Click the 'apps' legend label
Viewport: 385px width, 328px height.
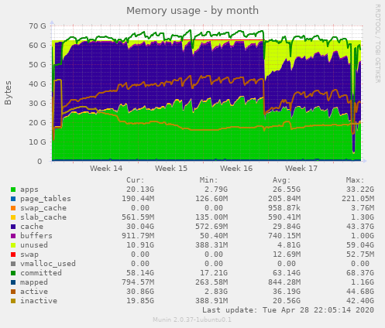(29, 190)
